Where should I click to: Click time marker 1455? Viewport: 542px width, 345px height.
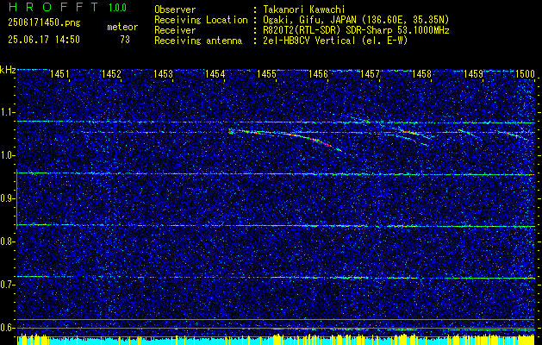point(266,73)
